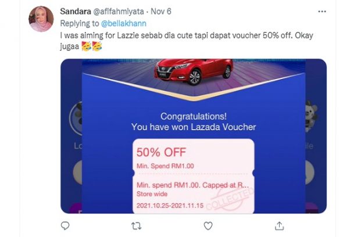This screenshot has width=343, height=237.
Task: Open the Sandara display name link
Action: point(76,12)
